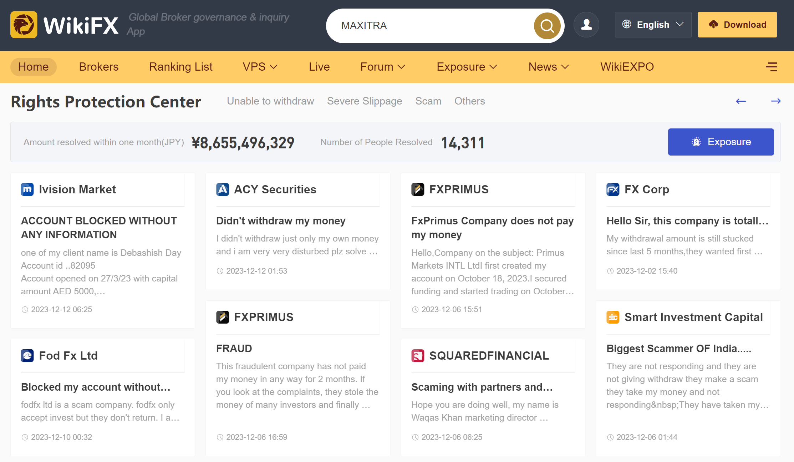
Task: Expand the VPS dropdown menu
Action: tap(260, 67)
